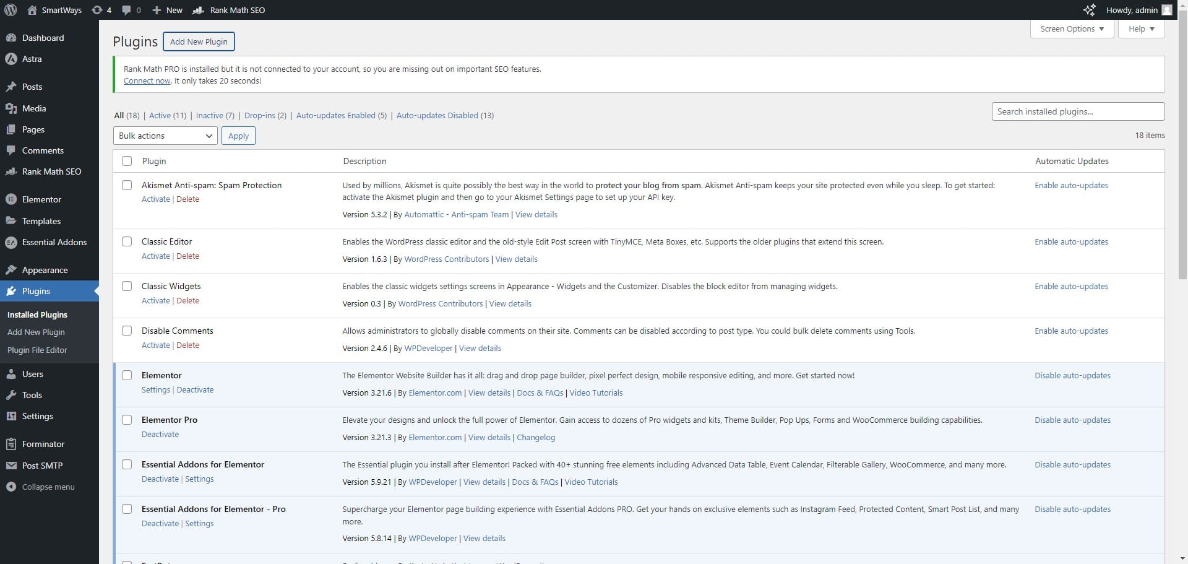Viewport: 1188px width, 564px height.
Task: Click the Connect now link
Action: pos(146,80)
